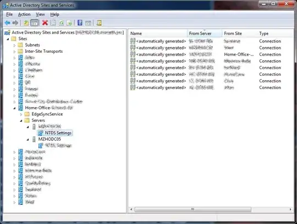Screen dimensions: 297x224
Task: Close the Active Directory Sites and Services window
Action: tap(286, 4)
